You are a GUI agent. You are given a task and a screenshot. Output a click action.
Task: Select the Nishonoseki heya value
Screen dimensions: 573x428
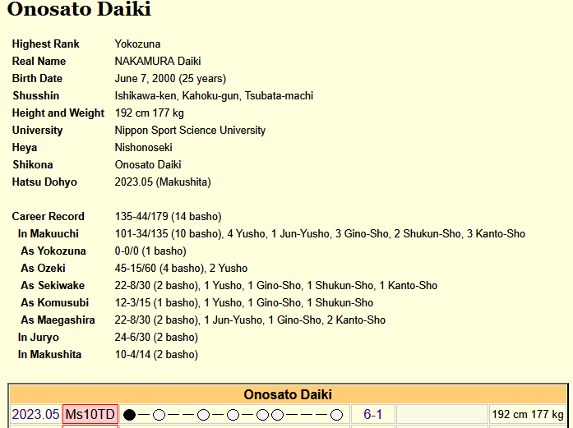pyautogui.click(x=143, y=147)
